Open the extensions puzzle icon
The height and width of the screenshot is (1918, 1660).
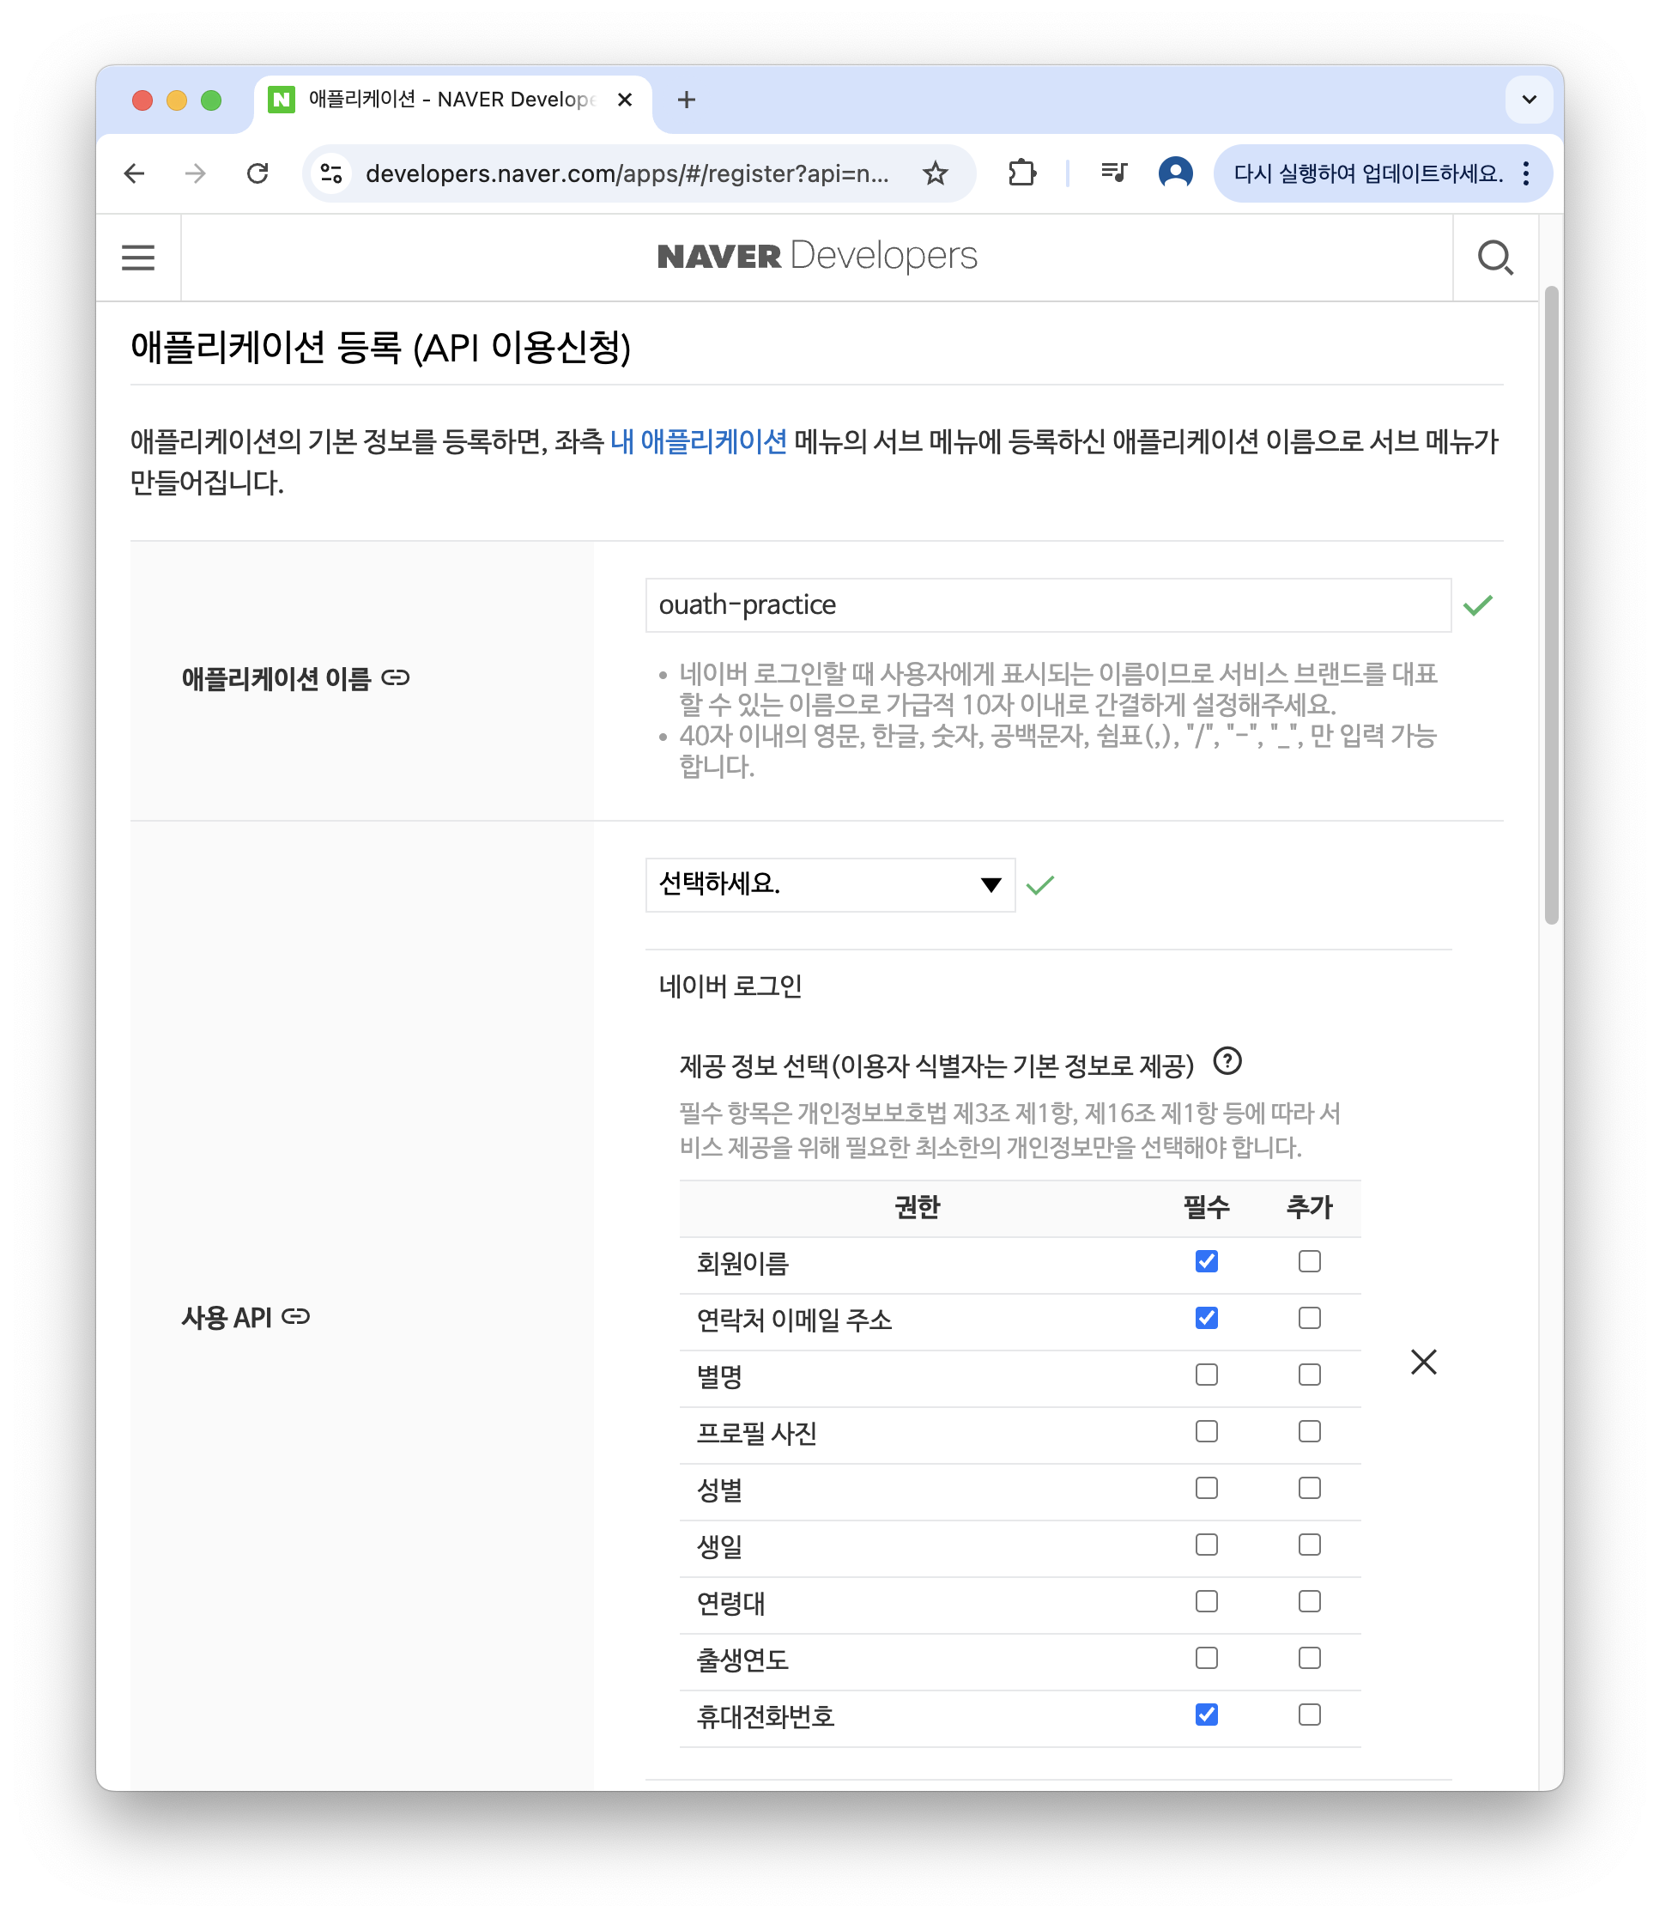click(x=1021, y=173)
